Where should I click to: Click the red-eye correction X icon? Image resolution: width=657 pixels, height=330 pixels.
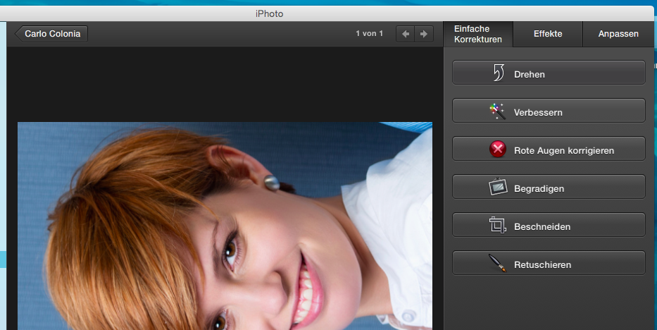(x=498, y=149)
